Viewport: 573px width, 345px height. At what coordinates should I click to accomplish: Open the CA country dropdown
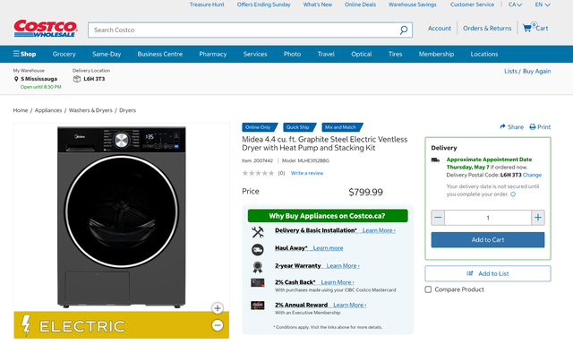(x=515, y=4)
